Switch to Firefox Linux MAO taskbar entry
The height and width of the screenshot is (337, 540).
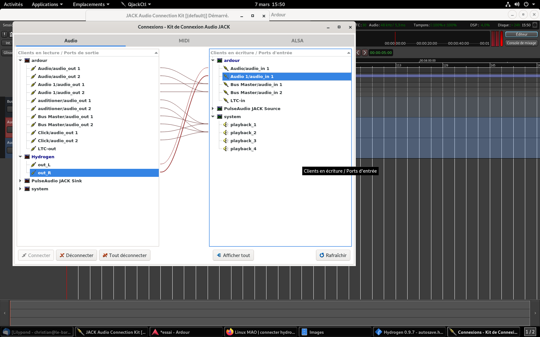pyautogui.click(x=261, y=332)
